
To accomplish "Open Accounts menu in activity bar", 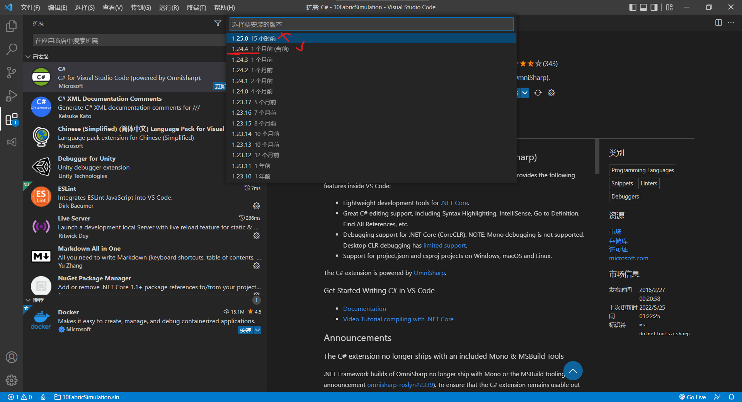I will click(12, 357).
